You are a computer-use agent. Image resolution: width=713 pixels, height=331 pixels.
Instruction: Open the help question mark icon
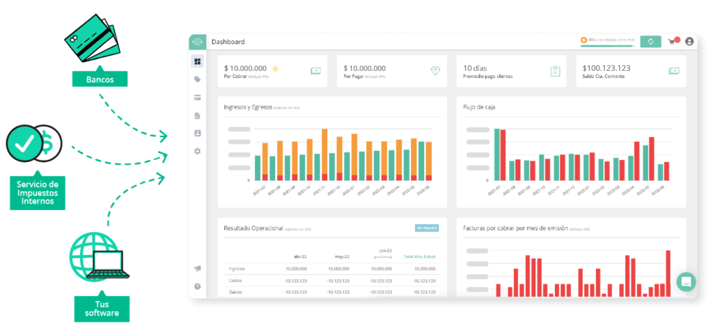point(198,286)
